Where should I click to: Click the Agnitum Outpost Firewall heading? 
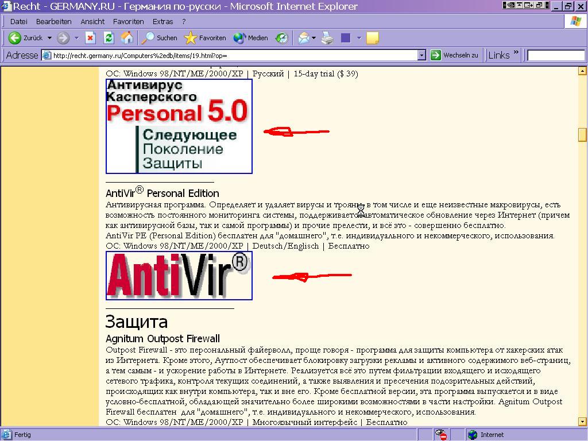(163, 339)
